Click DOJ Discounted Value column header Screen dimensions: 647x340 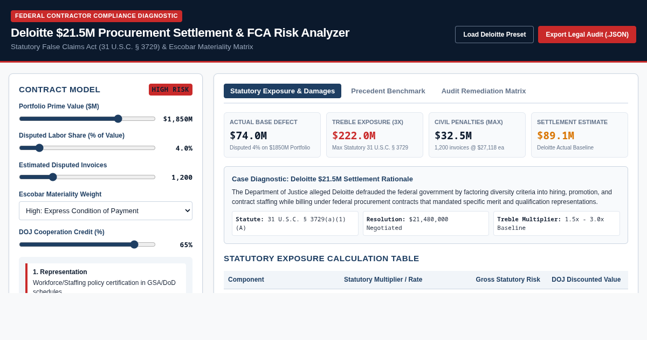pos(586,280)
